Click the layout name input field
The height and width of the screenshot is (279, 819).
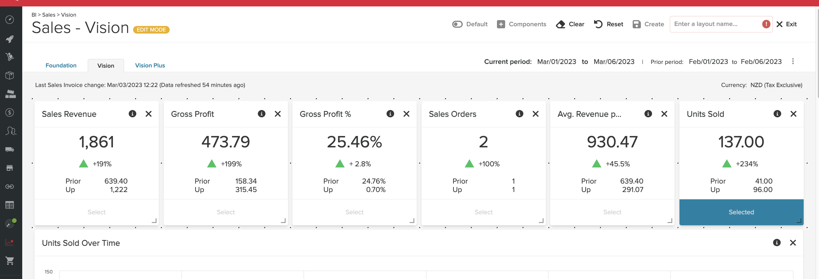point(715,24)
